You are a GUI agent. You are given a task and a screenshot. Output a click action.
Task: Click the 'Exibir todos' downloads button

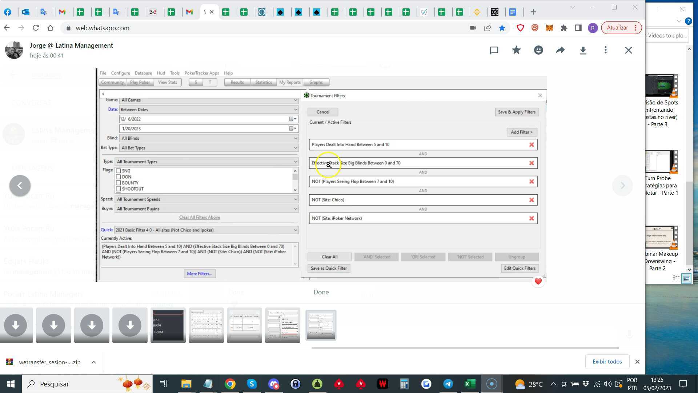pos(607,361)
